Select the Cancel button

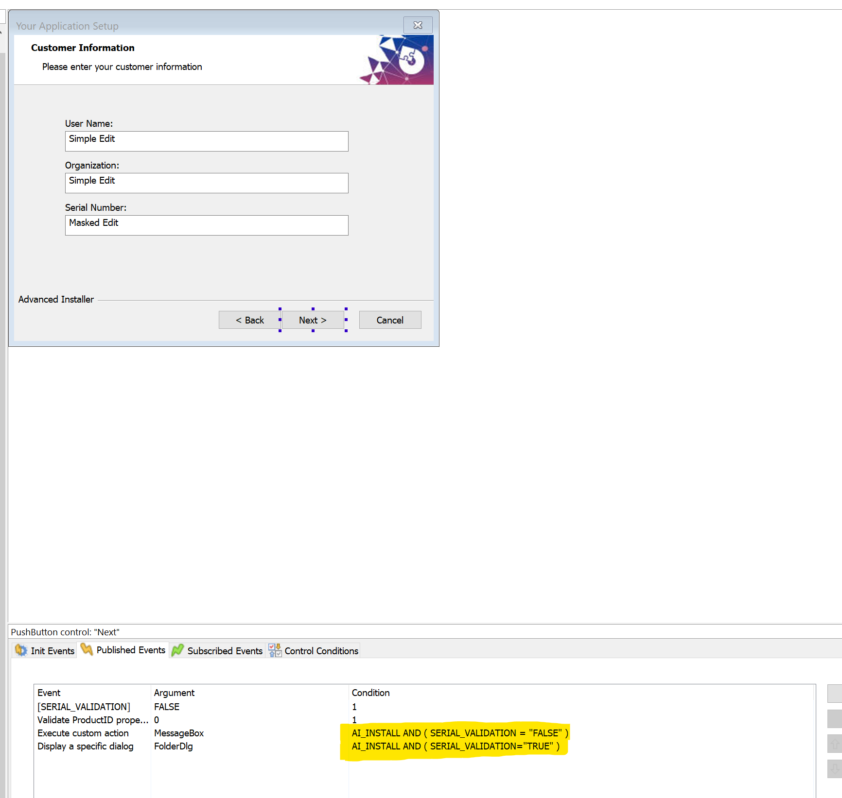coord(390,320)
